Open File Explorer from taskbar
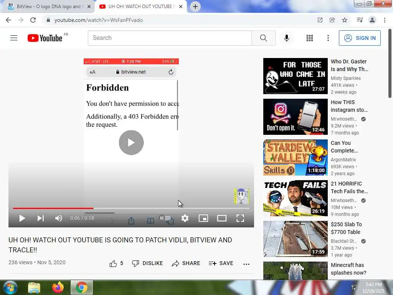 click(34, 287)
